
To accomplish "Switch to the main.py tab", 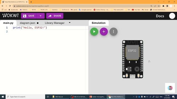I will 8,23.
